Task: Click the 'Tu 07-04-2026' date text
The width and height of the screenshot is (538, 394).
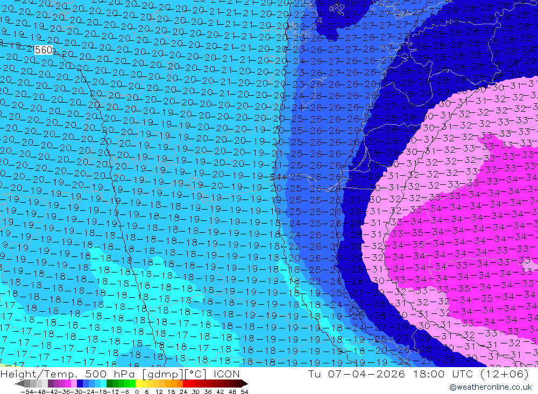Action: pos(357,374)
